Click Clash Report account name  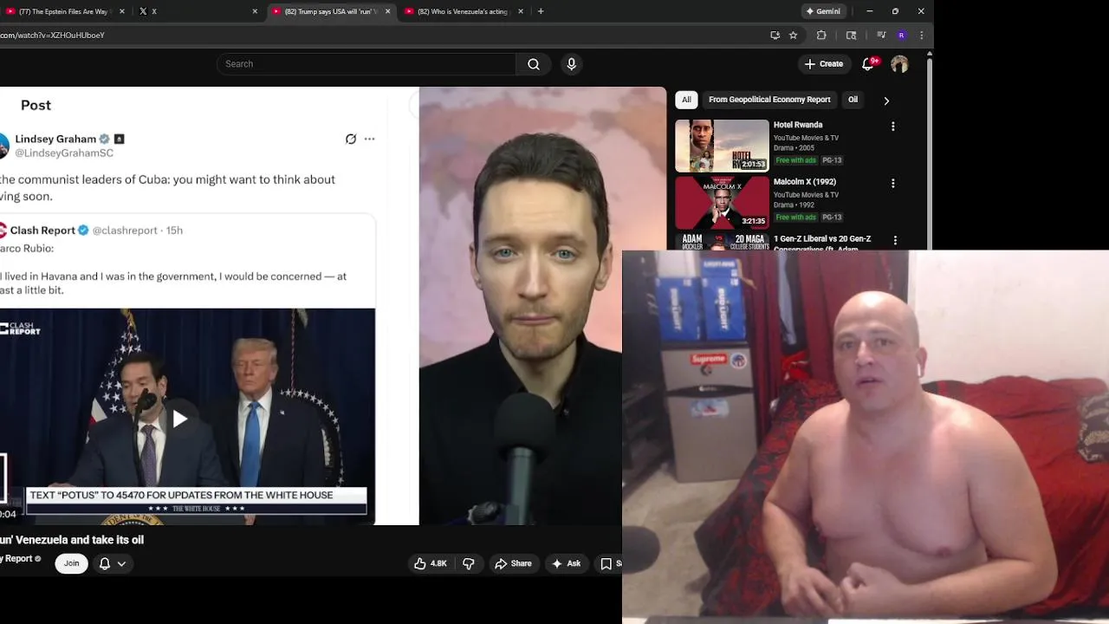42,231
